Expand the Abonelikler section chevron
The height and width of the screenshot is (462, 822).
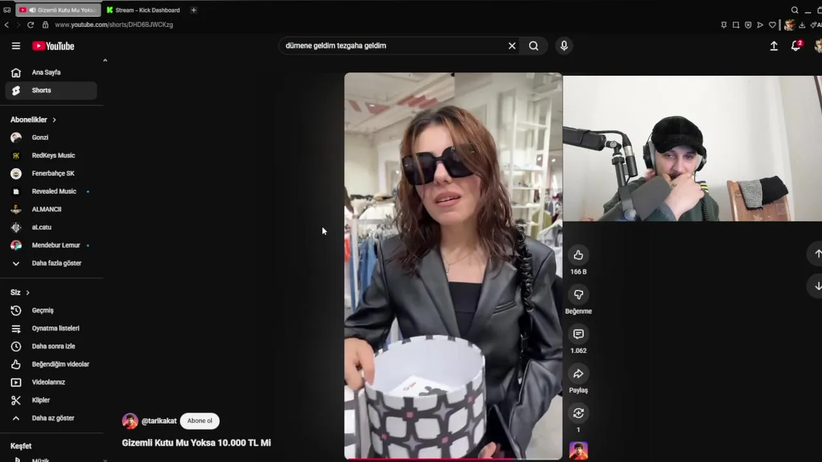click(x=54, y=120)
